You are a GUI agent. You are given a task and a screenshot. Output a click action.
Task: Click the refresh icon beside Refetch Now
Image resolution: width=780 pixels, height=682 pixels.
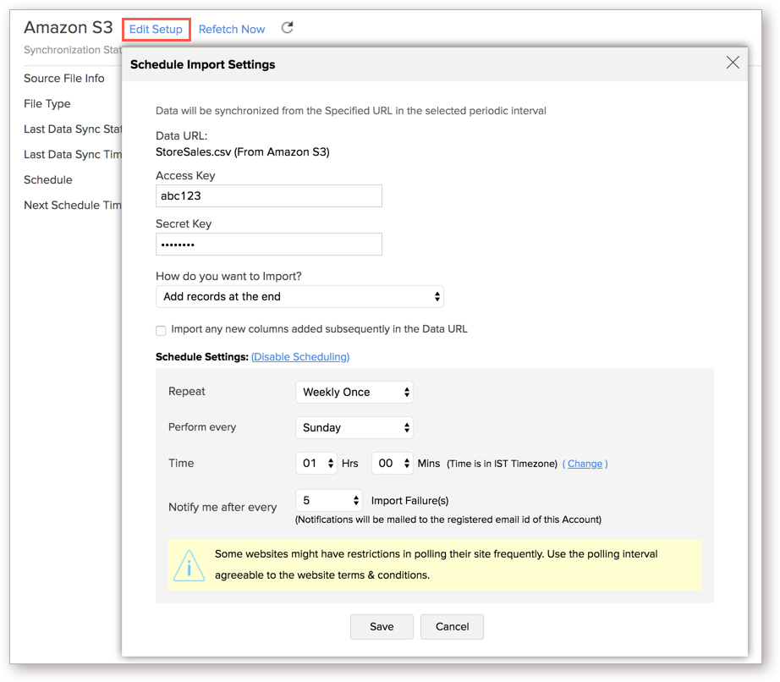coord(287,28)
